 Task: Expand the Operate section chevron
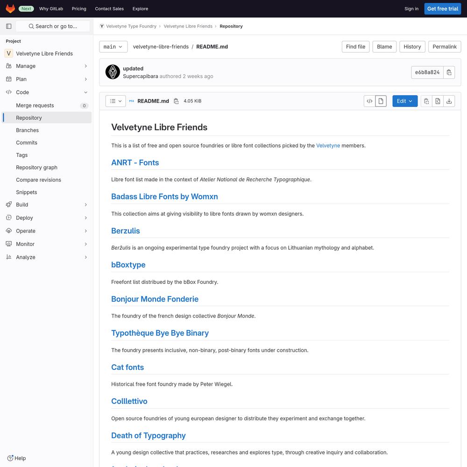[86, 231]
